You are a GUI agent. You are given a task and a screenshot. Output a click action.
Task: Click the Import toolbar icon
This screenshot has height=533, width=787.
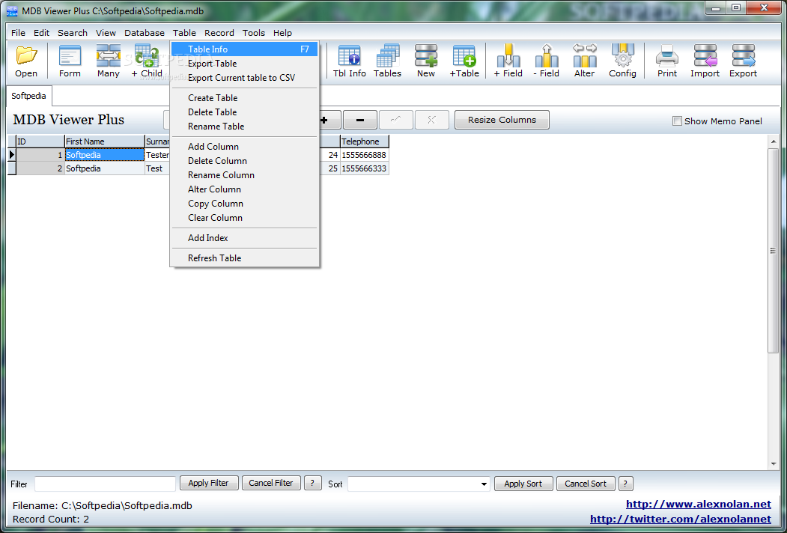tap(705, 61)
